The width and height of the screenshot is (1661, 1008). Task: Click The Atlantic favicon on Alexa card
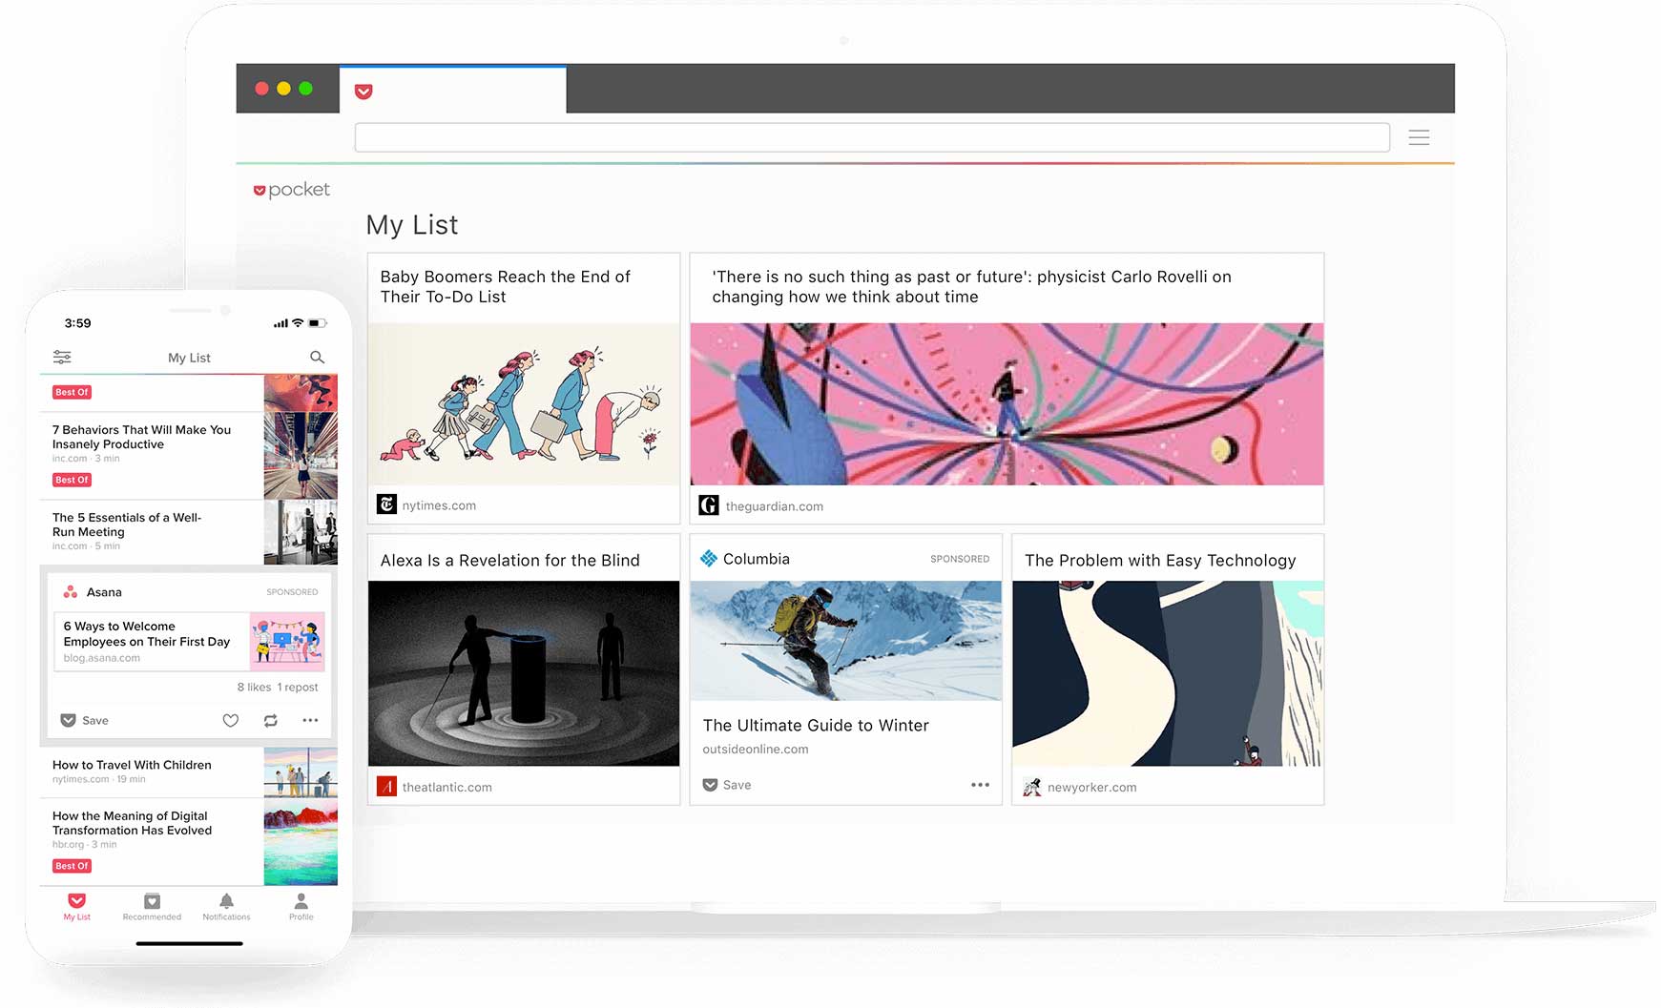coord(386,787)
